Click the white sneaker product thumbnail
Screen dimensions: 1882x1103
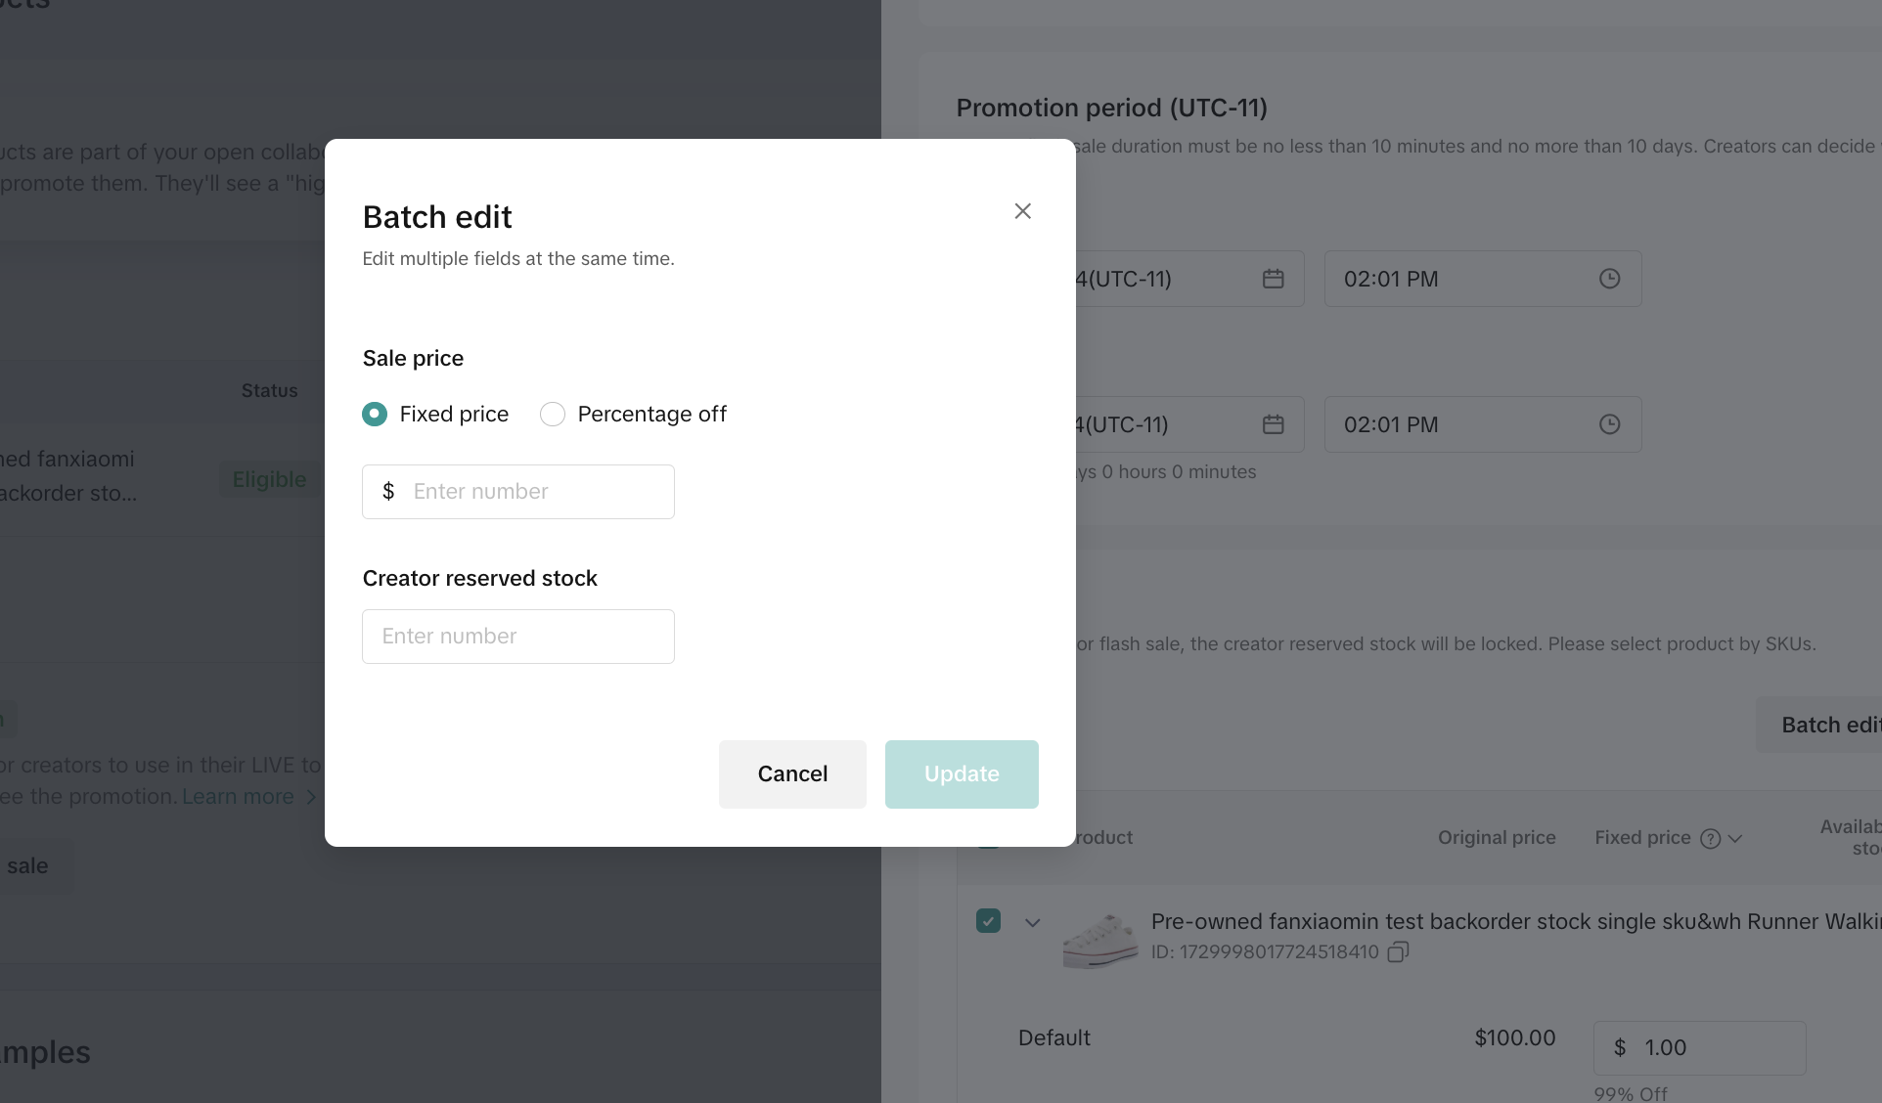coord(1099,939)
